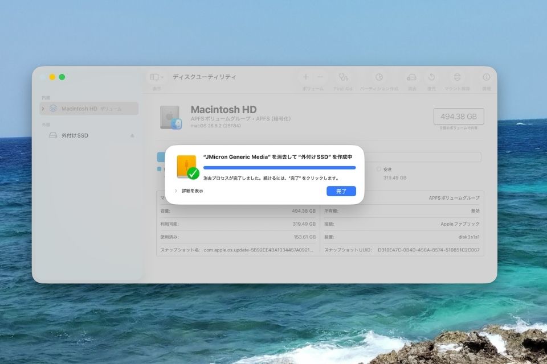Expand the Macintosh HD tree chevron
The height and width of the screenshot is (364, 547).
[x=43, y=109]
